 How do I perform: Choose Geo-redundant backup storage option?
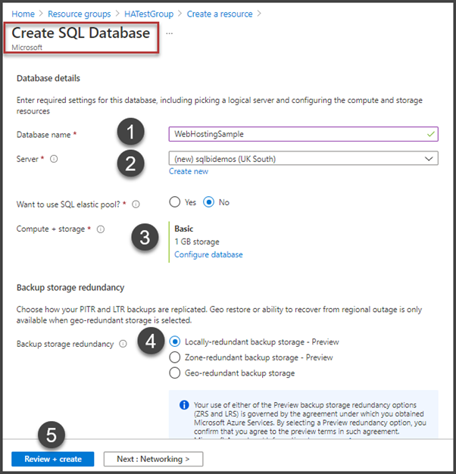pyautogui.click(x=175, y=373)
